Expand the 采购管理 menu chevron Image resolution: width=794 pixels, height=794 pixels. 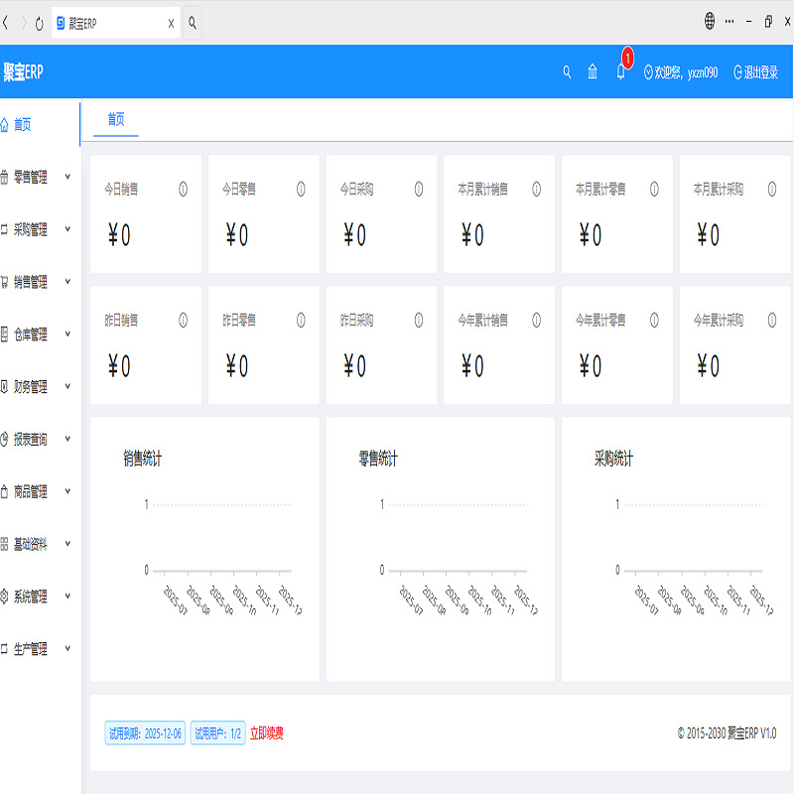(66, 229)
